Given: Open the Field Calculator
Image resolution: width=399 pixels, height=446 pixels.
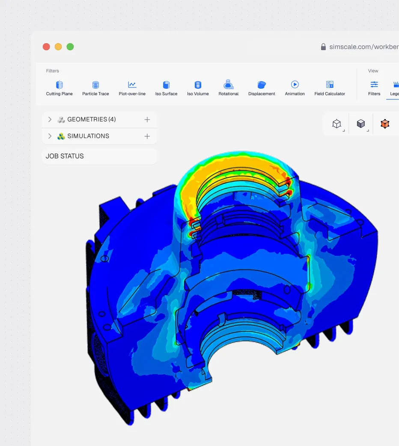Looking at the screenshot, I should 330,88.
